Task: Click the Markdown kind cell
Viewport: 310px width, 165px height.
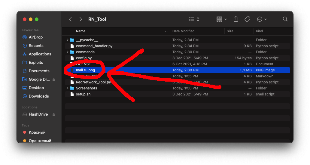Action: [x=265, y=76]
